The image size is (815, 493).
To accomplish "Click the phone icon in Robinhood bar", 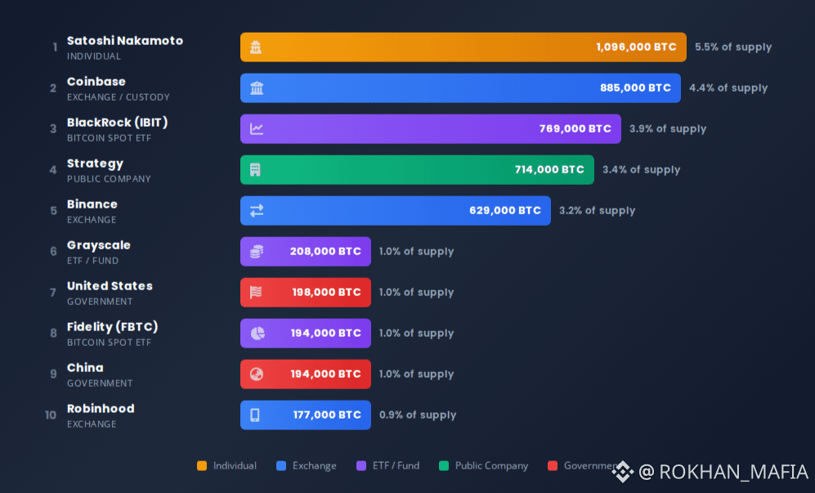I will (x=255, y=415).
